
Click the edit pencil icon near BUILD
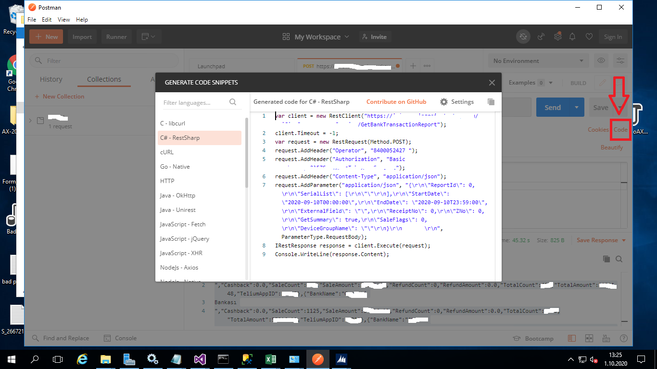(x=602, y=83)
